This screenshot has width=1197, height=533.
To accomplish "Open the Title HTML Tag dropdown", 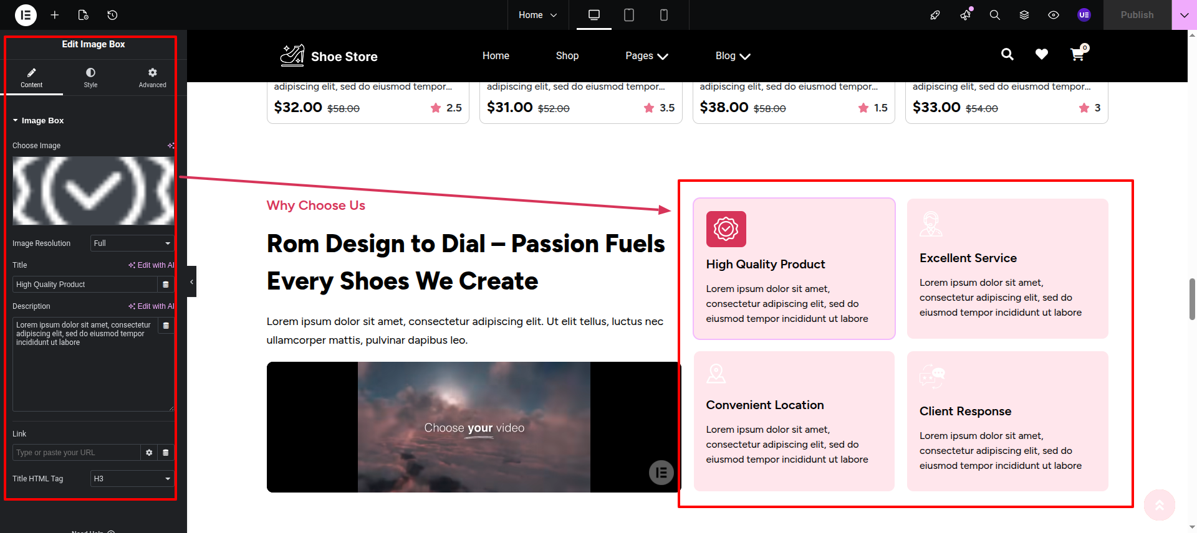I will [132, 479].
